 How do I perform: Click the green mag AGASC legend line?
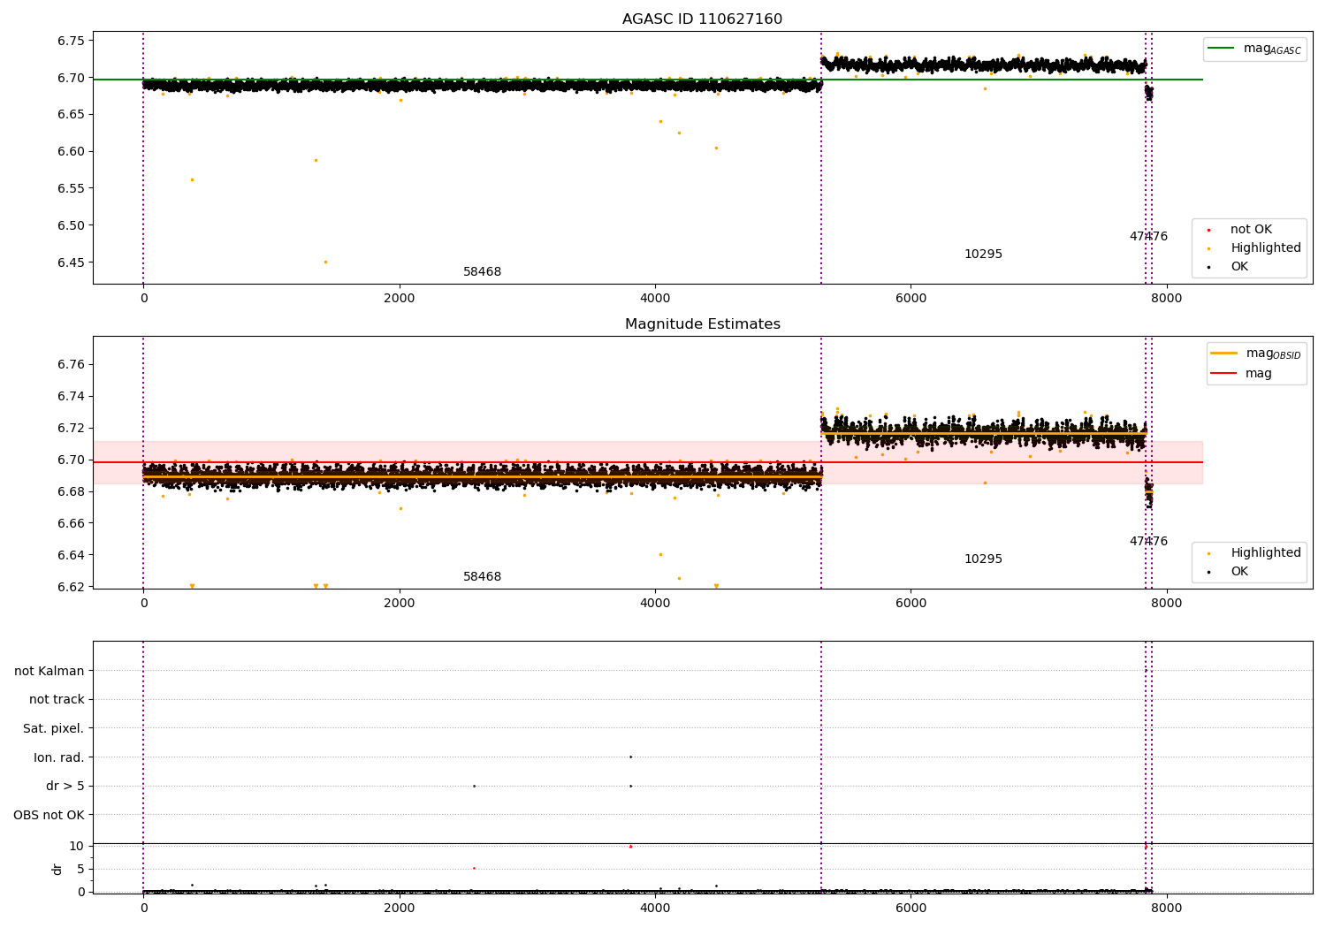pos(1221,49)
